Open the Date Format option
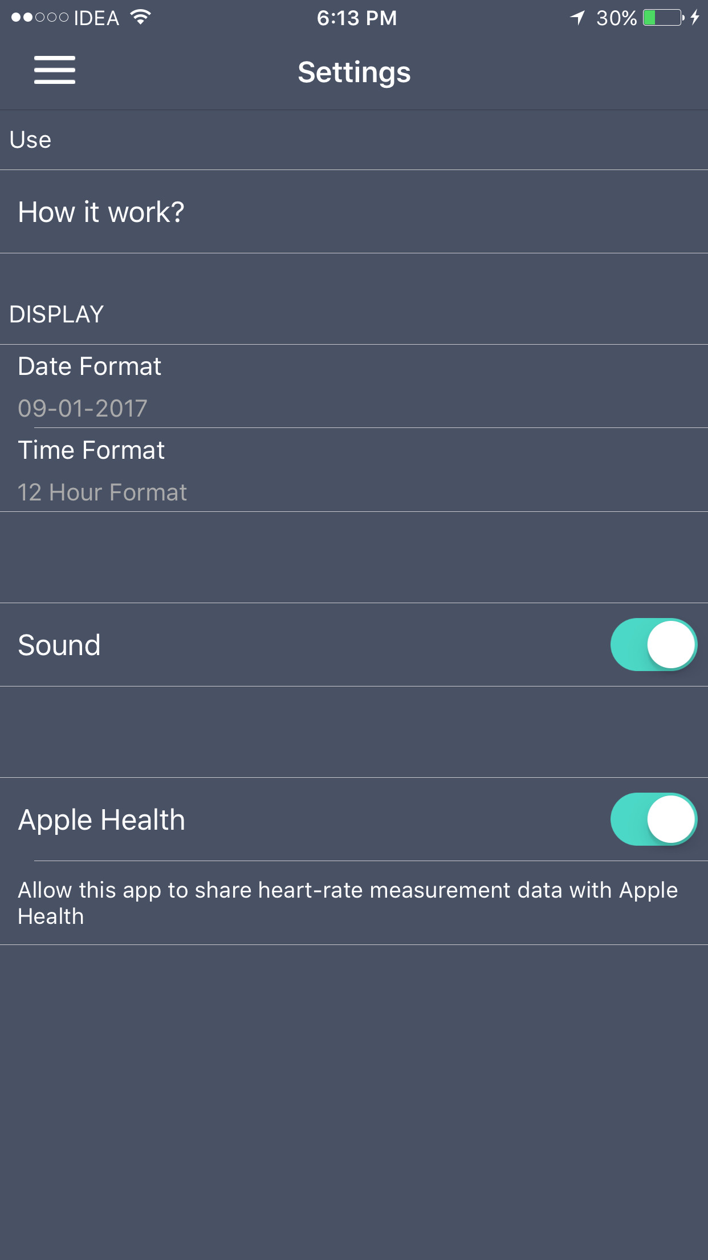The image size is (708, 1260). click(89, 366)
